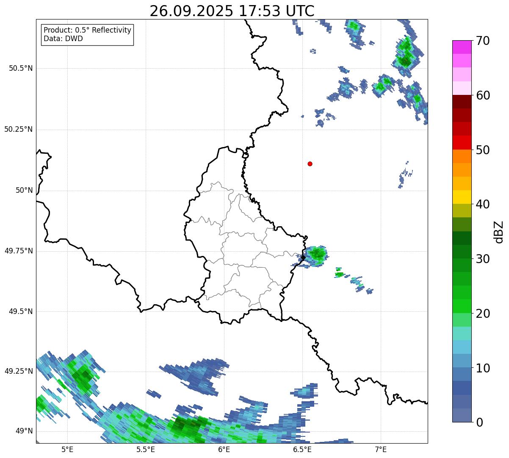
Task: Click the "6°E" longitude label
Action: (224, 449)
